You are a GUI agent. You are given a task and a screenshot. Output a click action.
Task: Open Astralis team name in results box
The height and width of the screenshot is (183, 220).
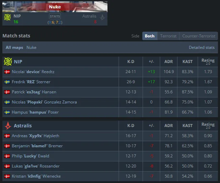(x=89, y=16)
